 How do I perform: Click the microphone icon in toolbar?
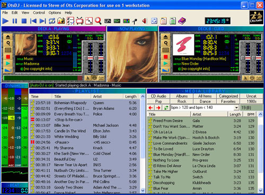(135, 21)
